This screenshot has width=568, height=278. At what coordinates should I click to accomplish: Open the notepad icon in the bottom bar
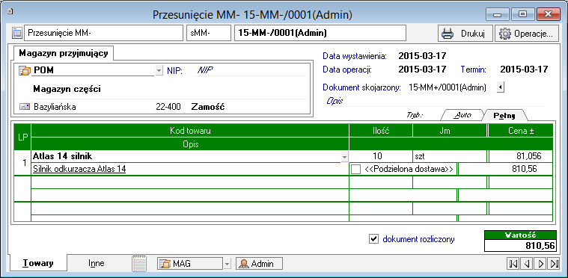tap(139, 263)
